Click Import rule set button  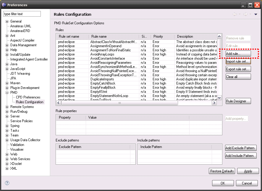pyautogui.click(x=238, y=61)
